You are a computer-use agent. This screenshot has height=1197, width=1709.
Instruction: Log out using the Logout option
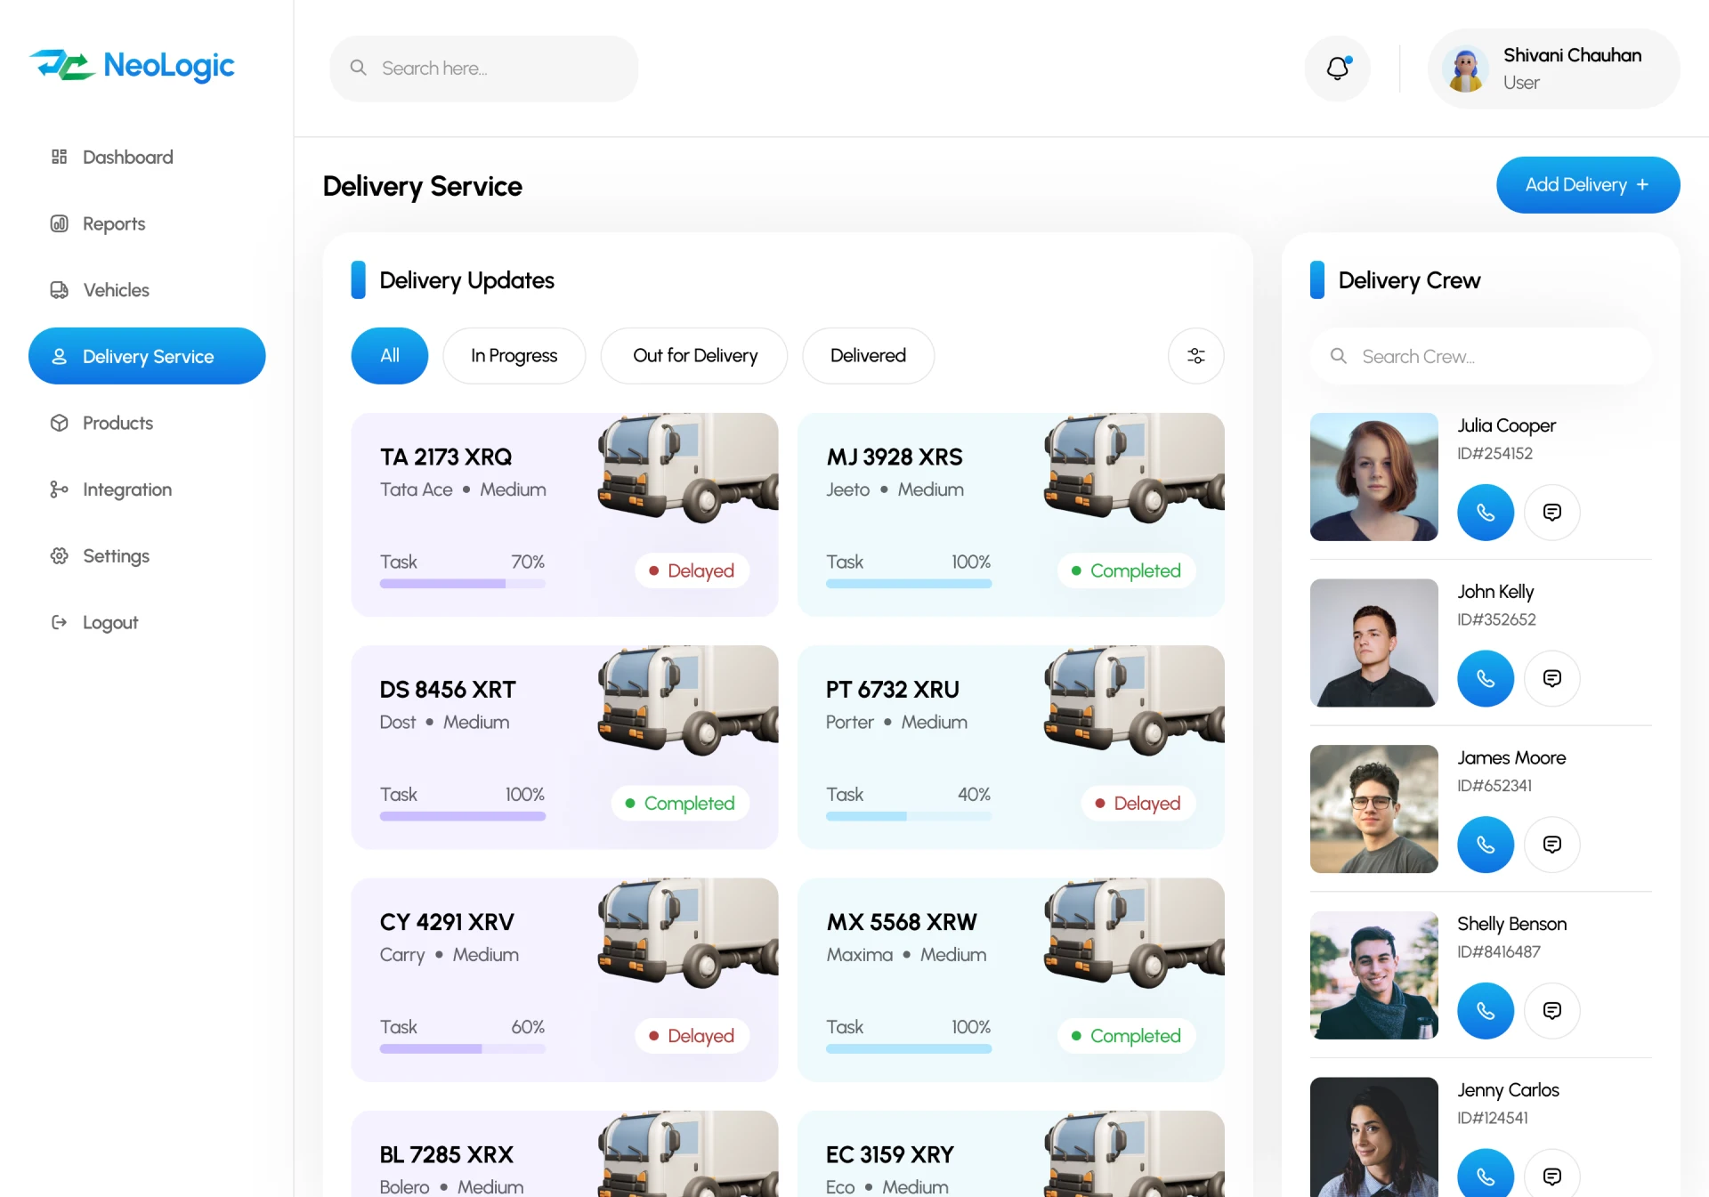coord(110,622)
